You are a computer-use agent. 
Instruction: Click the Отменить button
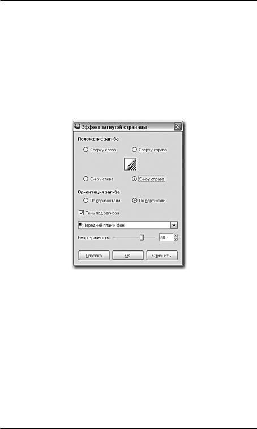162,255
